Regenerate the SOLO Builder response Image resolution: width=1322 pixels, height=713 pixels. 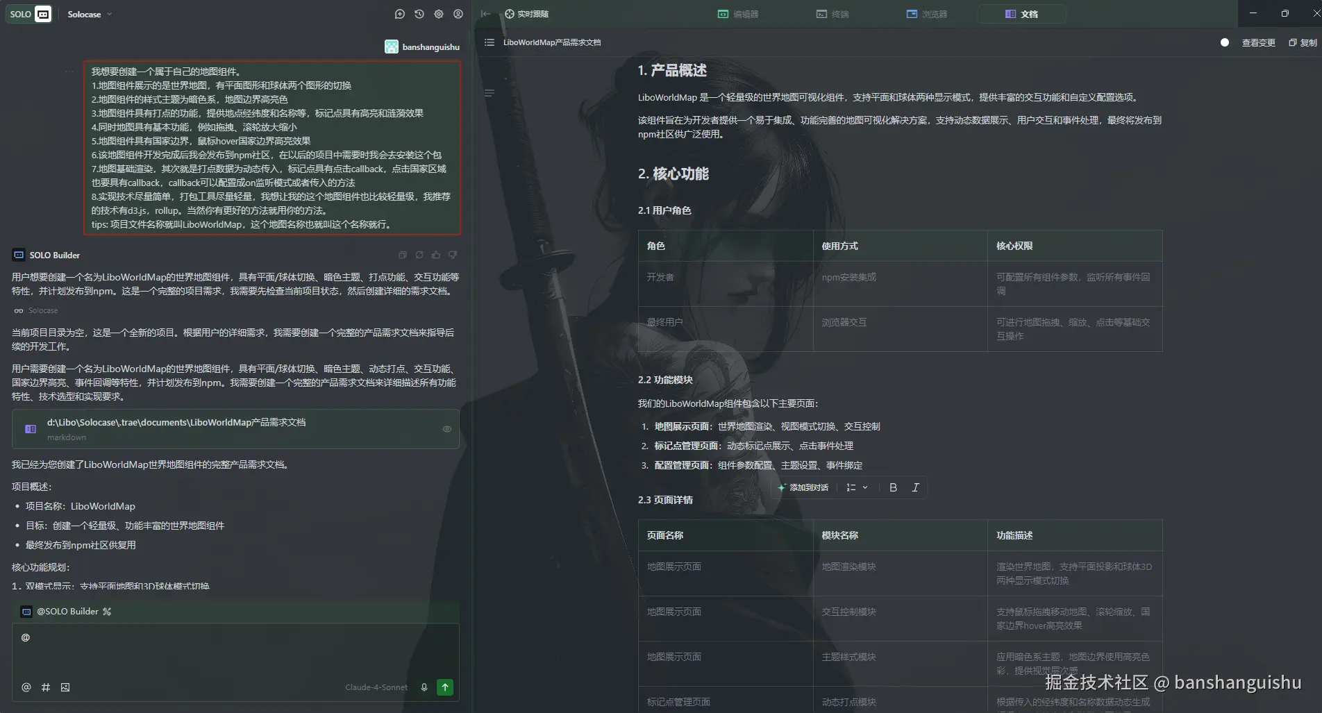pos(419,255)
